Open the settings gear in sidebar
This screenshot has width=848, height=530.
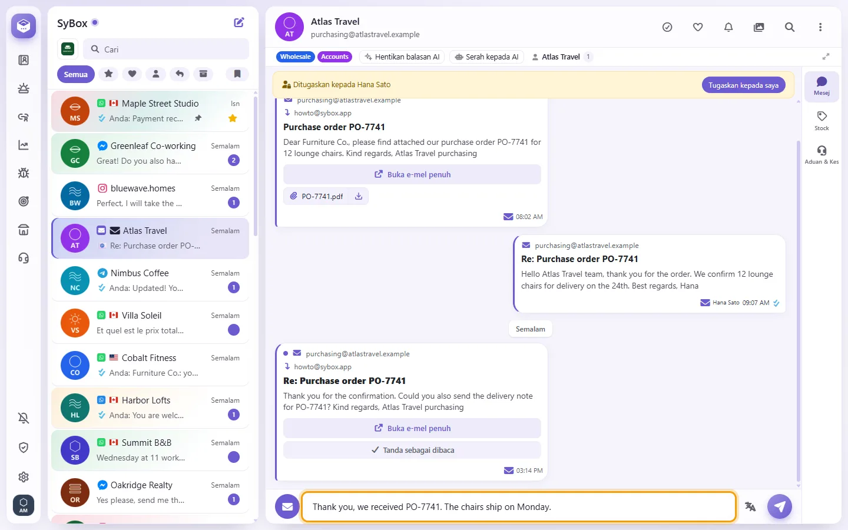24,477
